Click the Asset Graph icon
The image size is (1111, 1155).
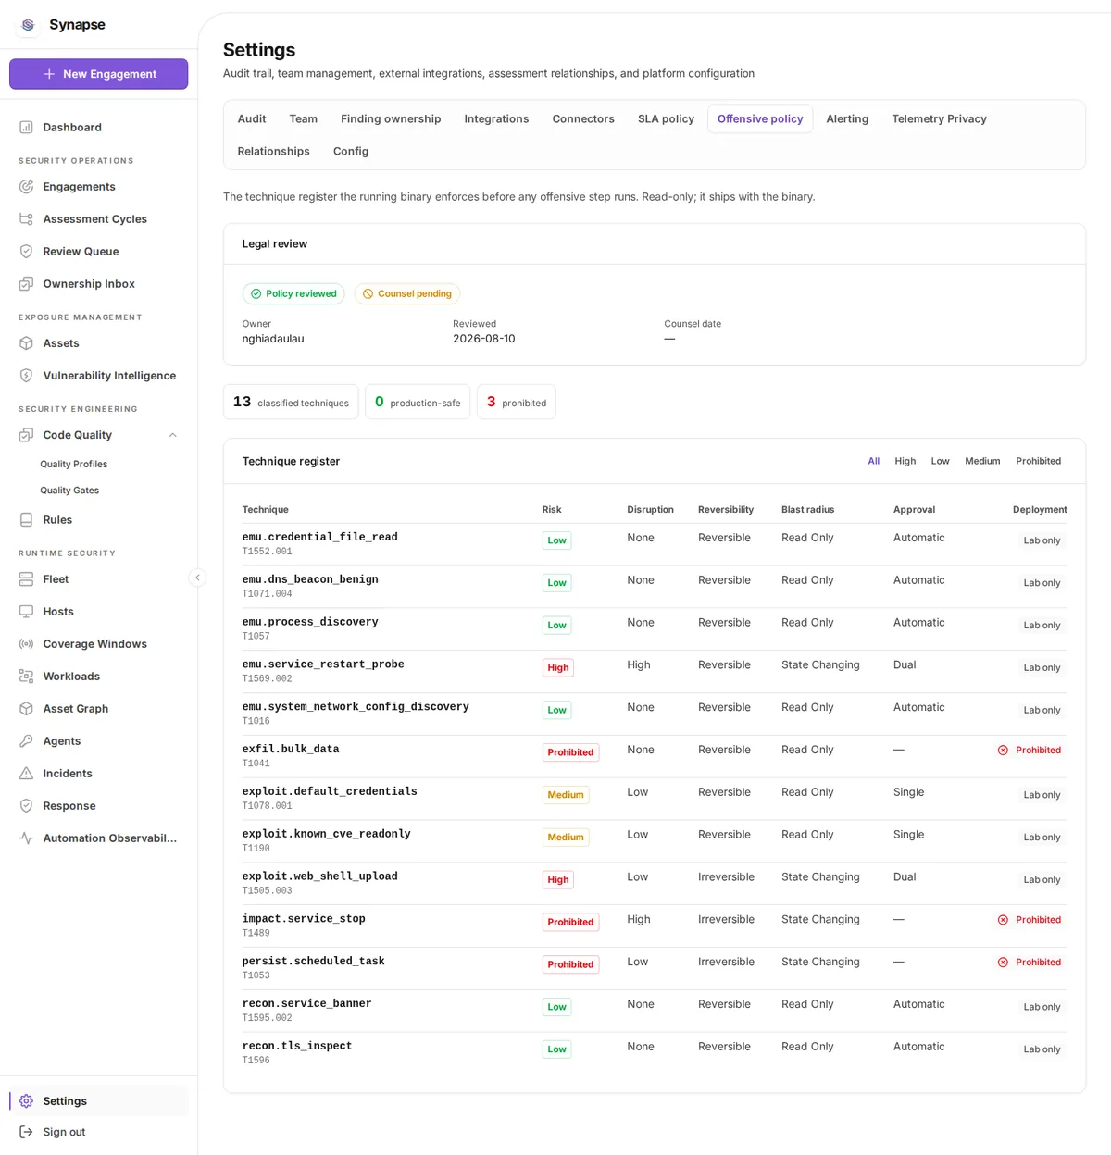click(26, 709)
